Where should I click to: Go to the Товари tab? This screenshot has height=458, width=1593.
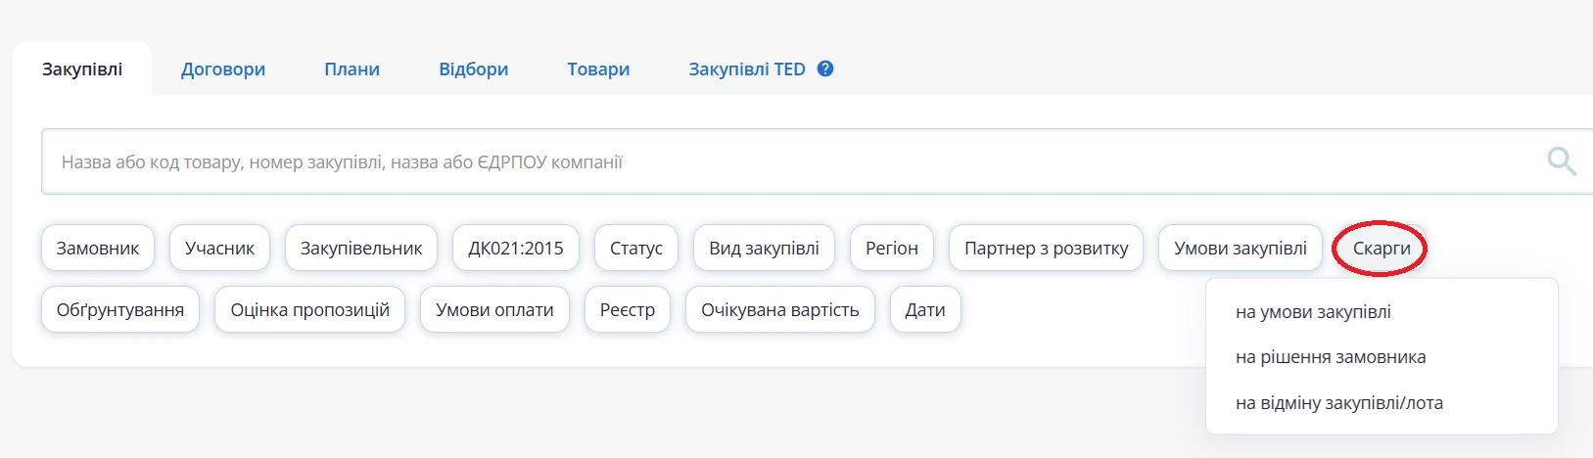click(x=598, y=69)
